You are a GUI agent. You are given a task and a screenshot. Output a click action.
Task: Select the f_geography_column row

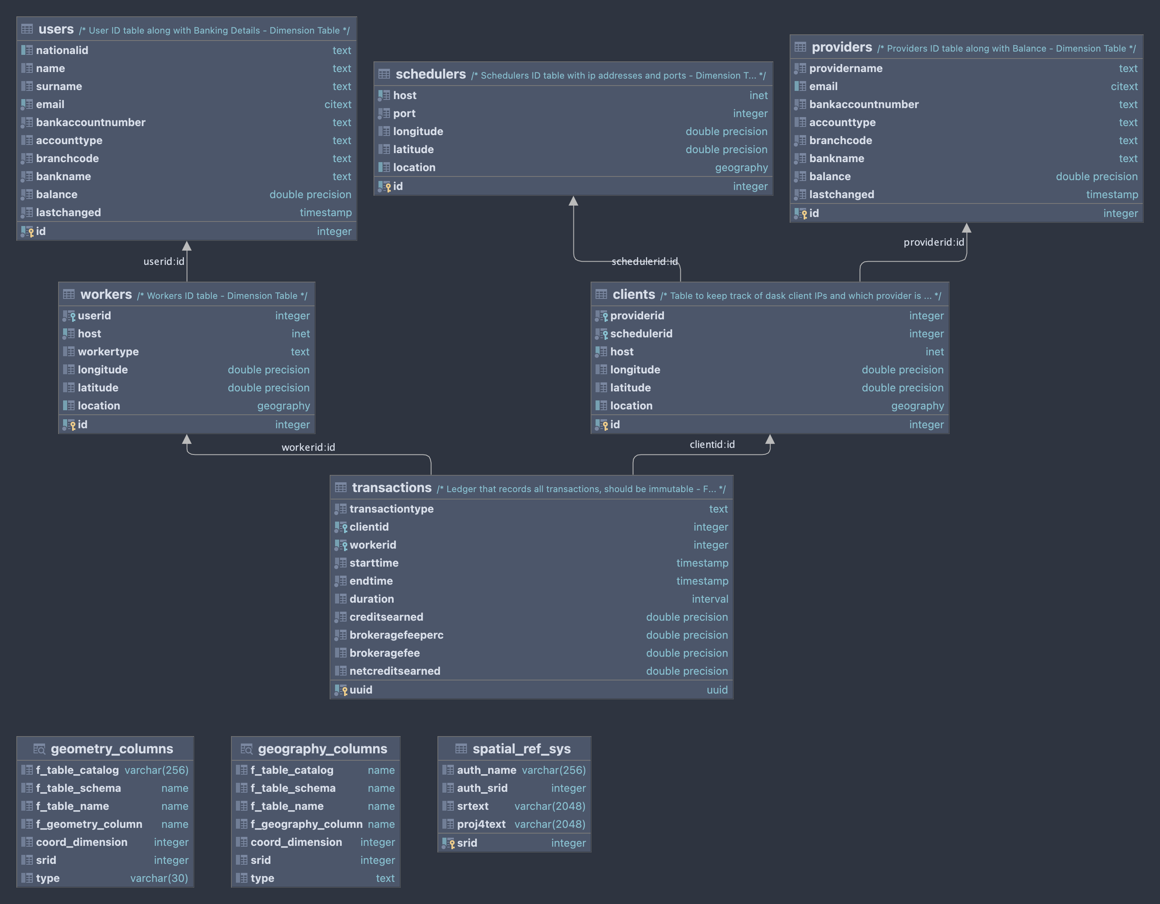(306, 824)
